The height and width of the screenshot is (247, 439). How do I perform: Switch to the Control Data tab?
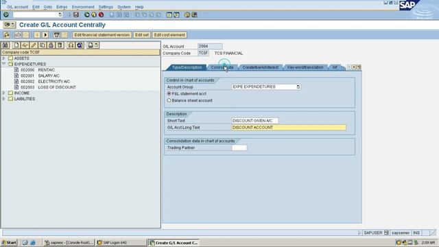pyautogui.click(x=222, y=67)
